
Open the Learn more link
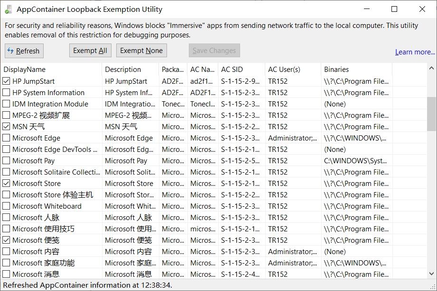(415, 52)
